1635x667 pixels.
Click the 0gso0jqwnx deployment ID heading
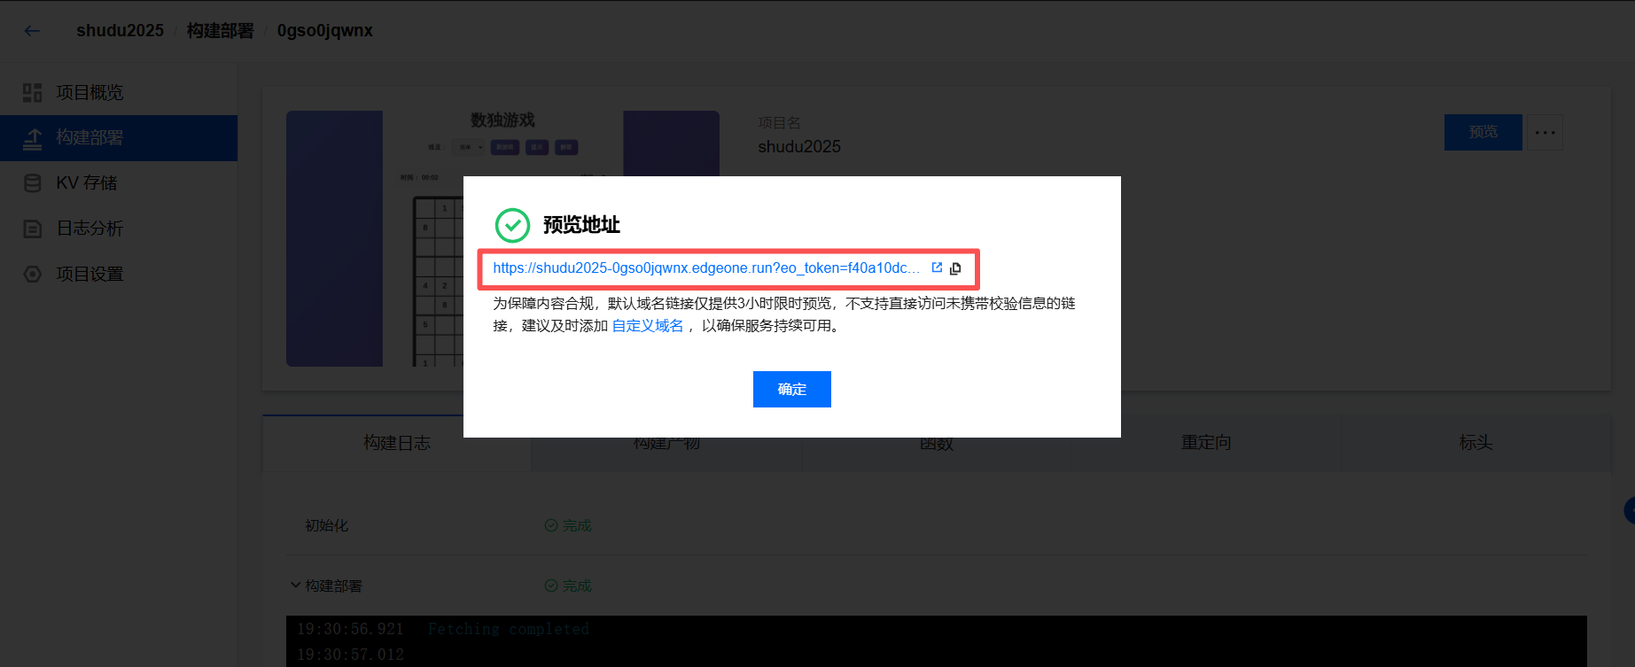pyautogui.click(x=324, y=31)
